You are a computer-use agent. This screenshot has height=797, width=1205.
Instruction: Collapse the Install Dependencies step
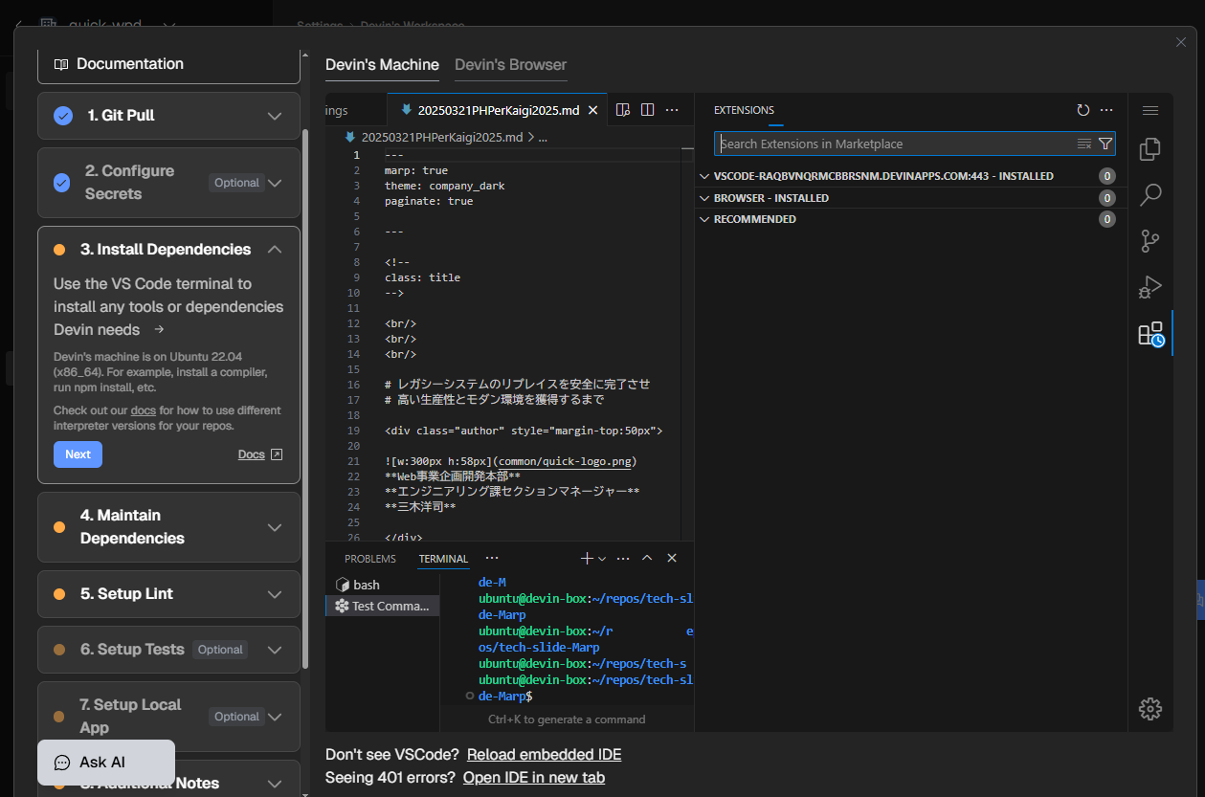(x=275, y=250)
